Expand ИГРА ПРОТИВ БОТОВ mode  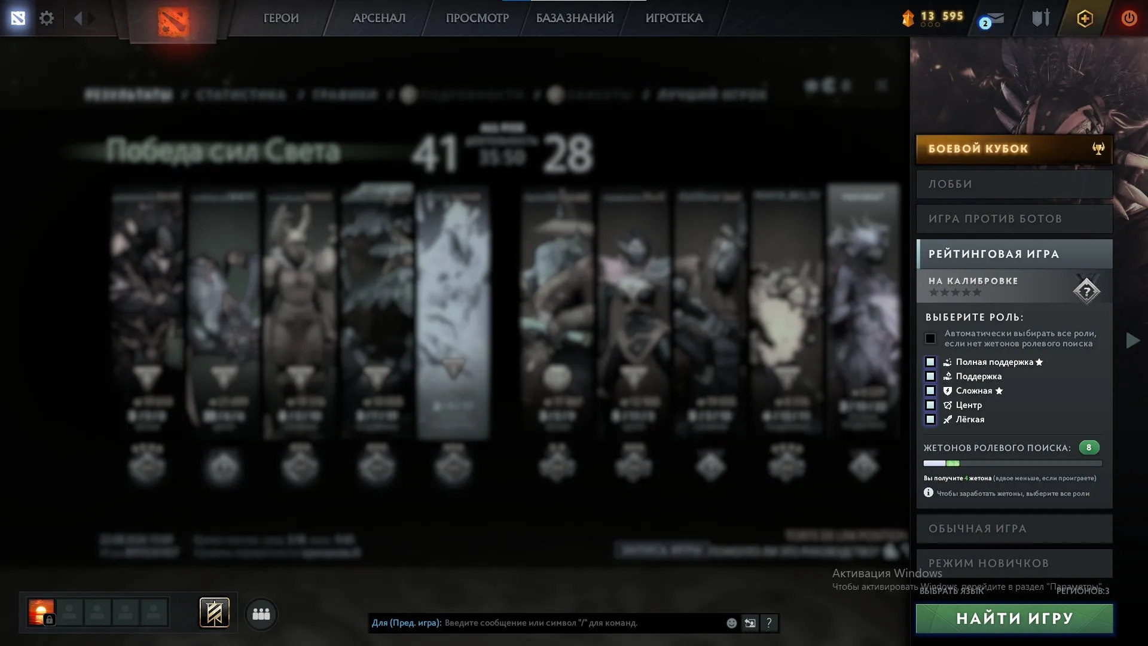pos(1014,219)
